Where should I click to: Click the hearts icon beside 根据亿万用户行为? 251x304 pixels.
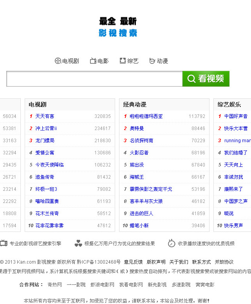[x=78, y=243]
